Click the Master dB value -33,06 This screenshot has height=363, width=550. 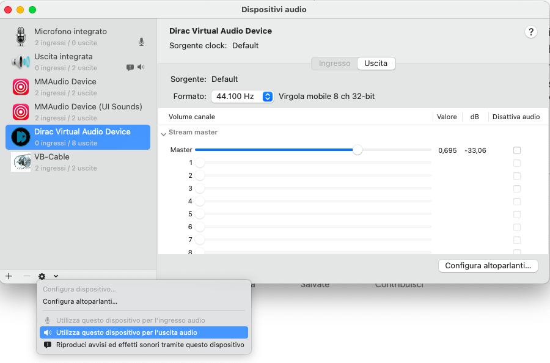[x=475, y=150]
